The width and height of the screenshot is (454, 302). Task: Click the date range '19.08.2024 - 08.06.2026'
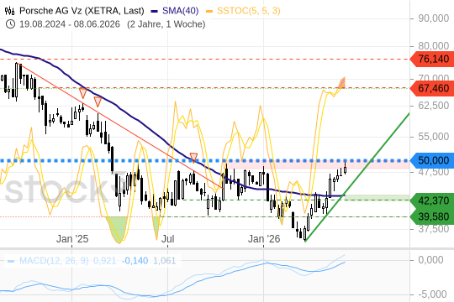tap(70, 24)
